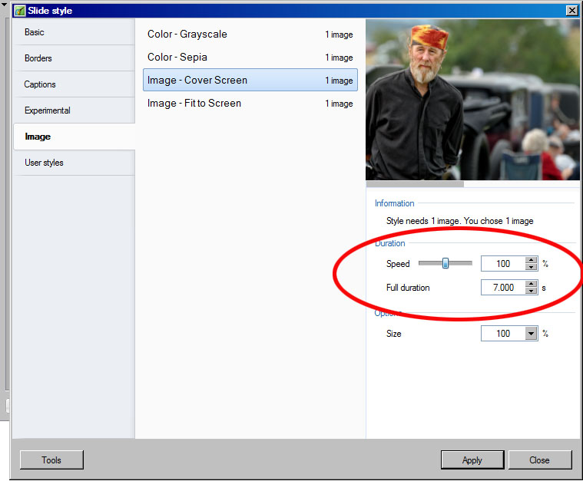
Task: Click the style preview image
Action: tap(472, 100)
